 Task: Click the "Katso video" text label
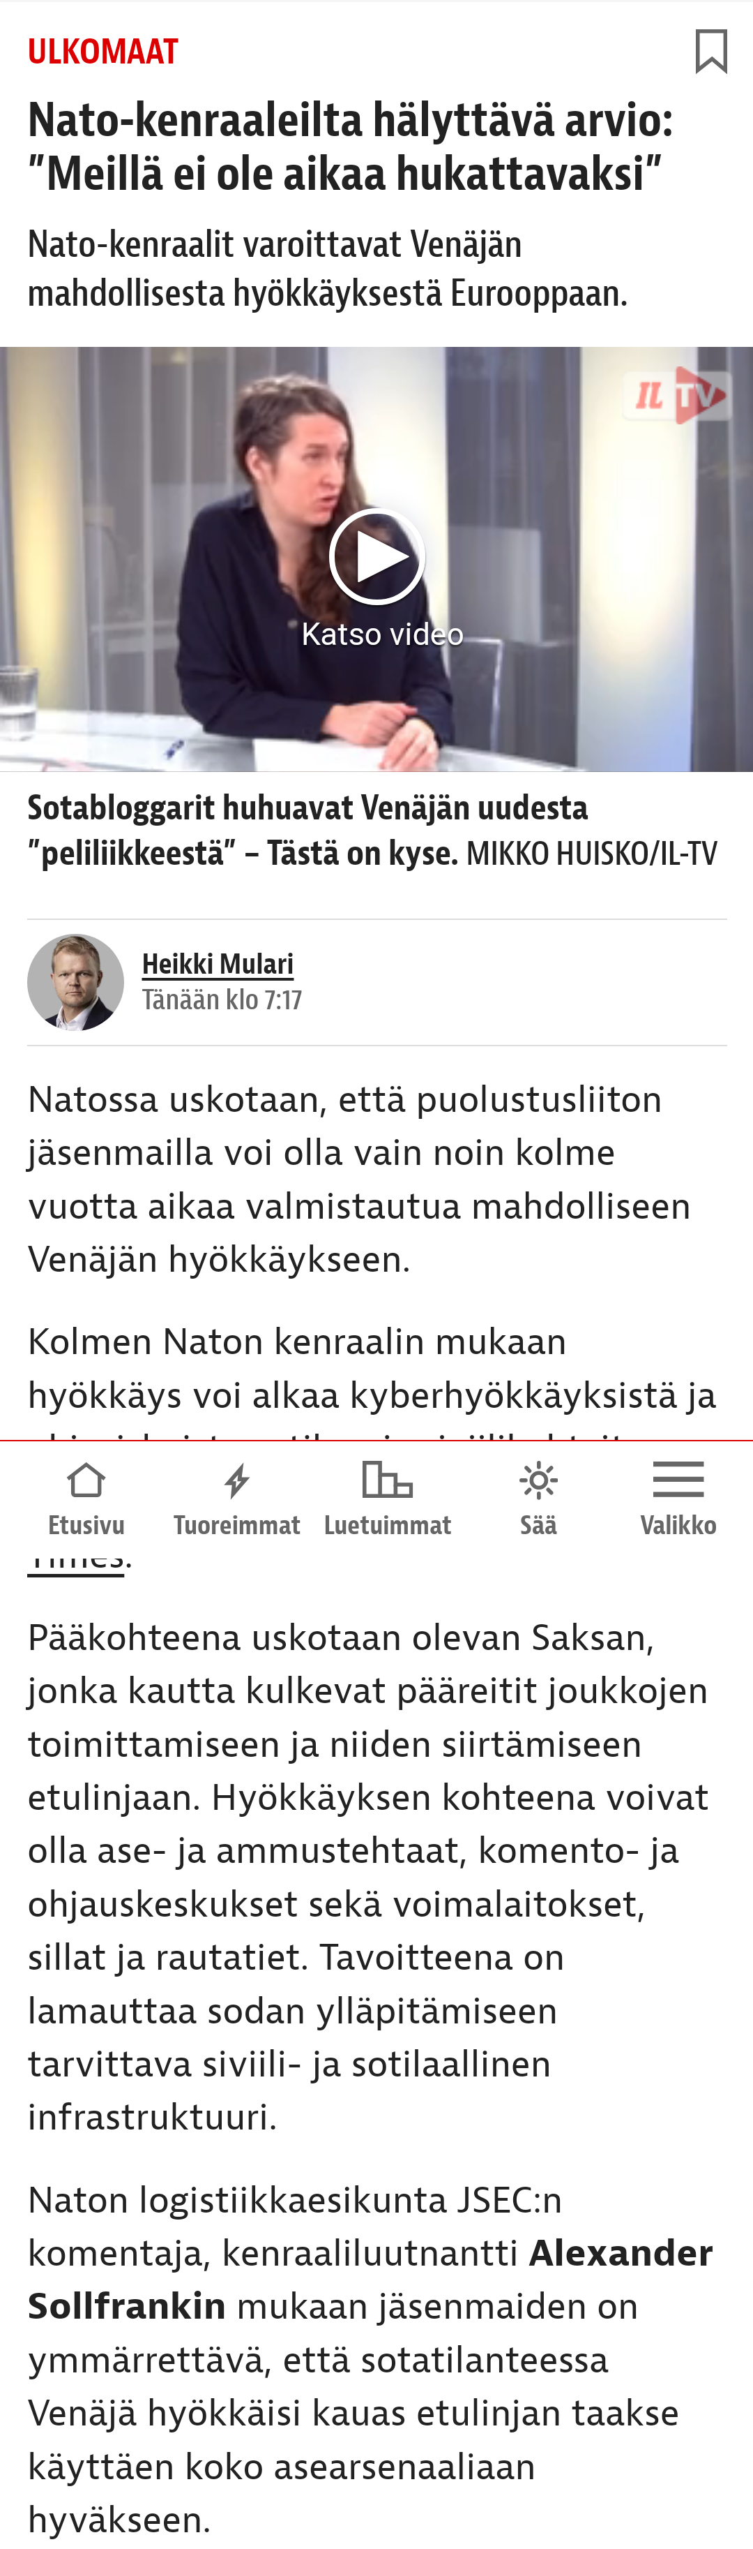(x=381, y=634)
